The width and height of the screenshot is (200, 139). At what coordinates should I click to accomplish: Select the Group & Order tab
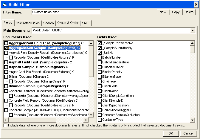pyautogui.click(x=68, y=23)
